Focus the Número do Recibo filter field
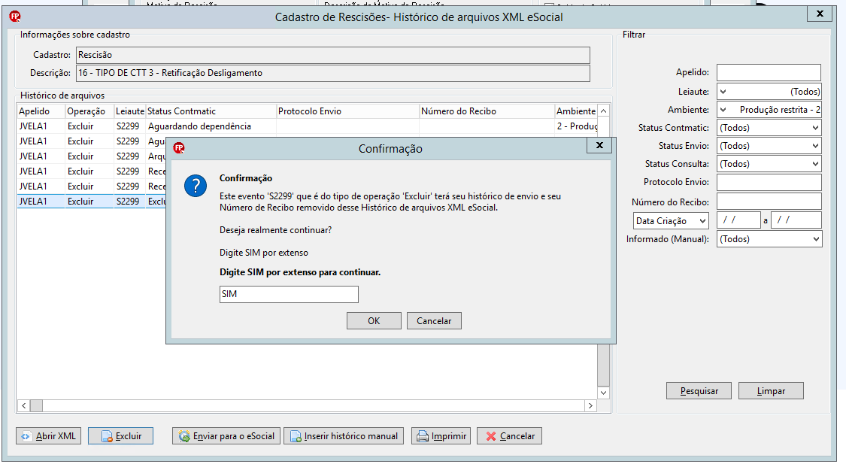This screenshot has width=846, height=464. [x=769, y=202]
